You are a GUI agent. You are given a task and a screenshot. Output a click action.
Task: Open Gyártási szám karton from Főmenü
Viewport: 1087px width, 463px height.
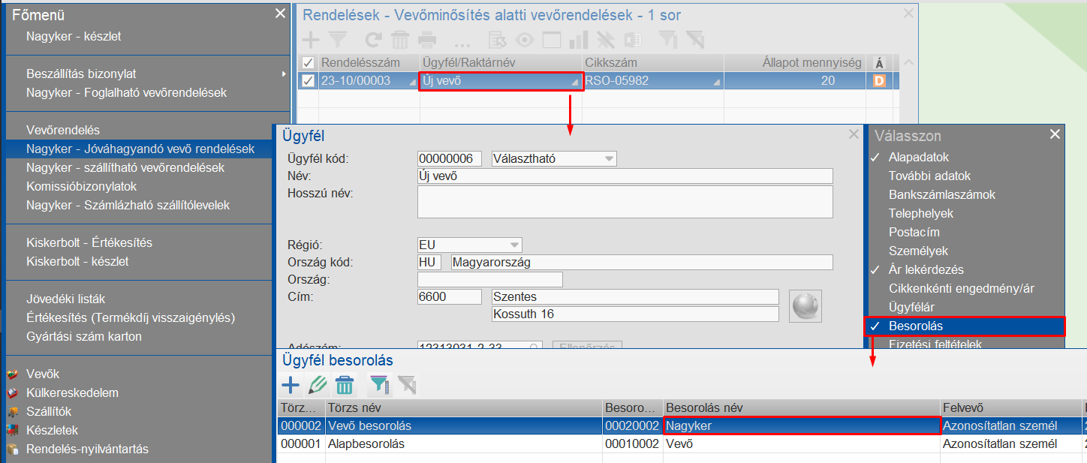(x=84, y=336)
